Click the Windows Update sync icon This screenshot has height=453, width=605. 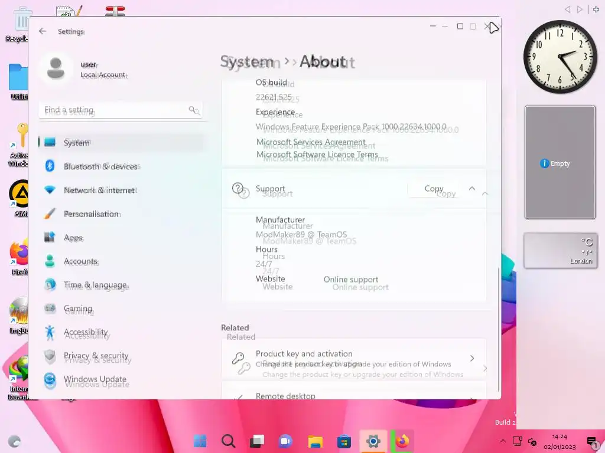(50, 380)
